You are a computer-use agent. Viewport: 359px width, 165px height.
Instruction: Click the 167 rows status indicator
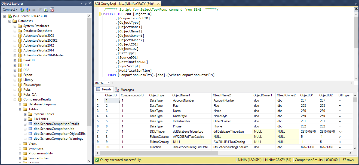347,160
